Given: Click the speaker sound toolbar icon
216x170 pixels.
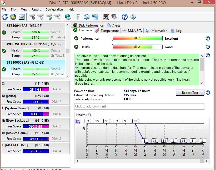Looking at the screenshot, I should pos(114,17).
